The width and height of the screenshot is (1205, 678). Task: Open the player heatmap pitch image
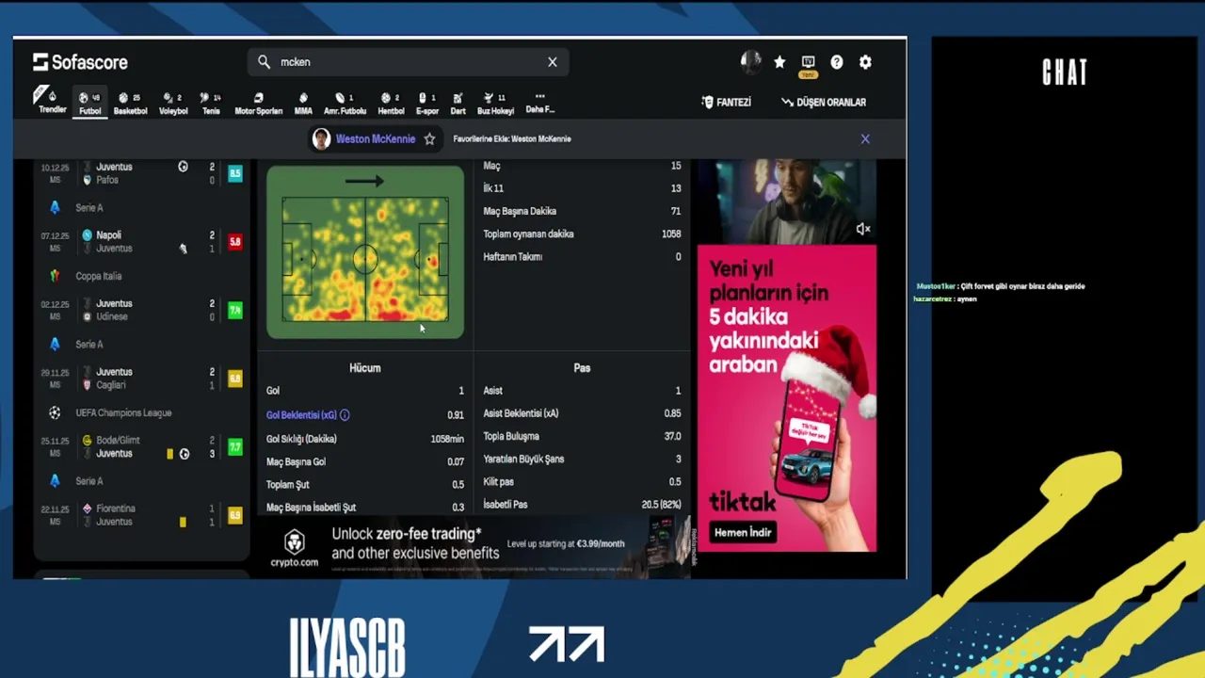tap(365, 252)
